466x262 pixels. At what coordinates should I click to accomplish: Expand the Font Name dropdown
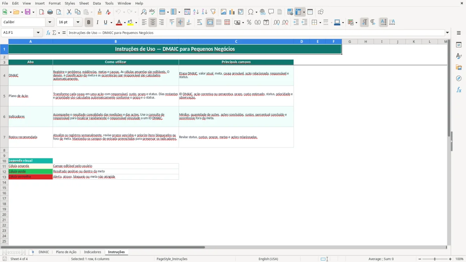click(x=50, y=23)
